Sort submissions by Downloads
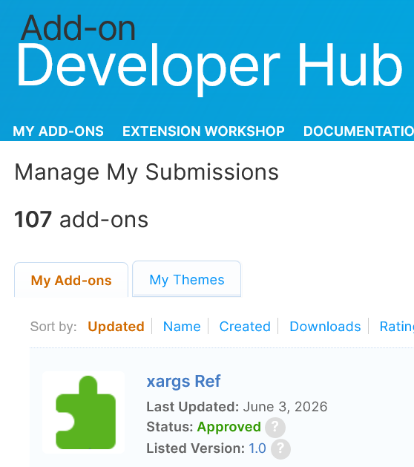Viewport: 414px width, 467px height. click(x=325, y=327)
